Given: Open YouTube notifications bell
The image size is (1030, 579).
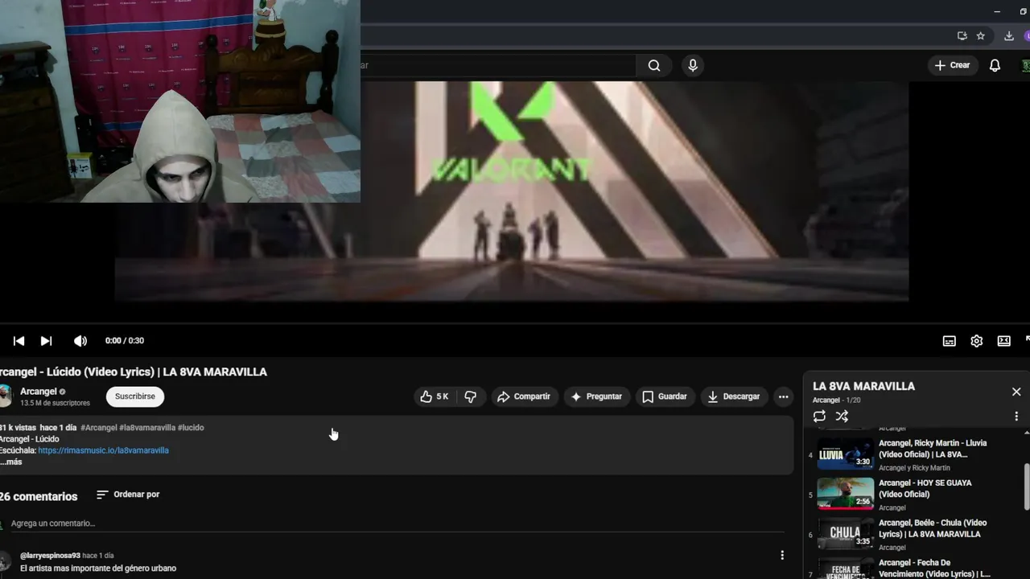Looking at the screenshot, I should (995, 65).
